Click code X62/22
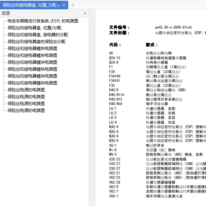The image size is (206, 206). [x=115, y=177]
